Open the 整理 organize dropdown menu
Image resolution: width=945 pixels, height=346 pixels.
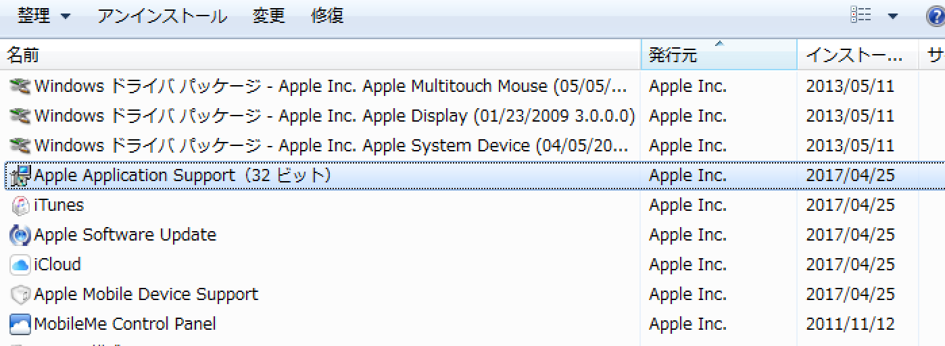tap(44, 16)
